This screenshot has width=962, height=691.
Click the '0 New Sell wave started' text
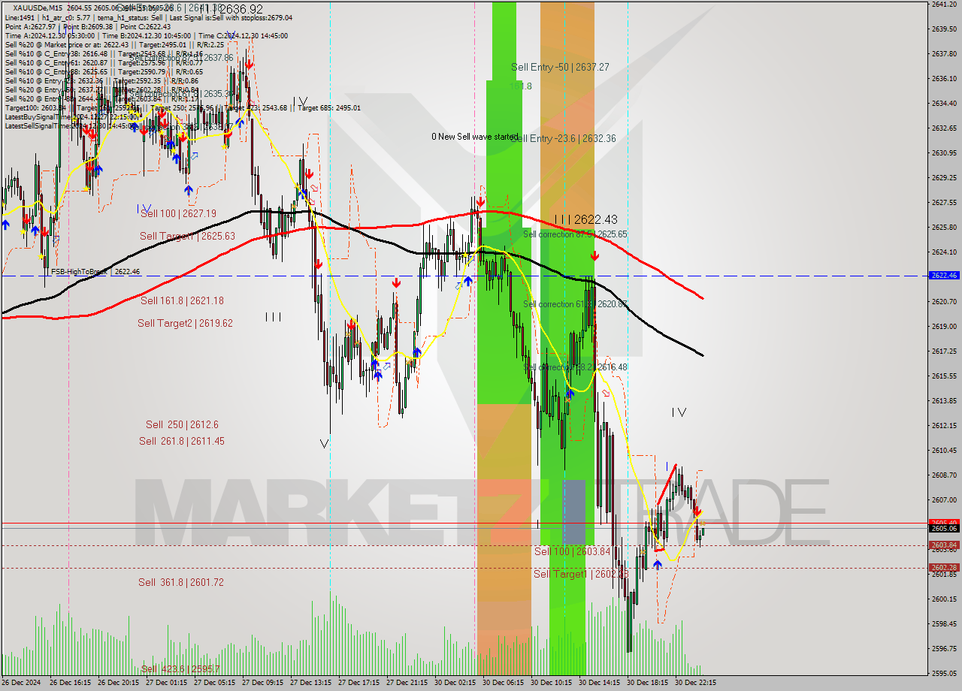475,137
